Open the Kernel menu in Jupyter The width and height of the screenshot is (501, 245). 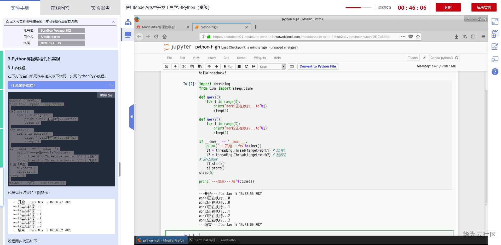(241, 58)
